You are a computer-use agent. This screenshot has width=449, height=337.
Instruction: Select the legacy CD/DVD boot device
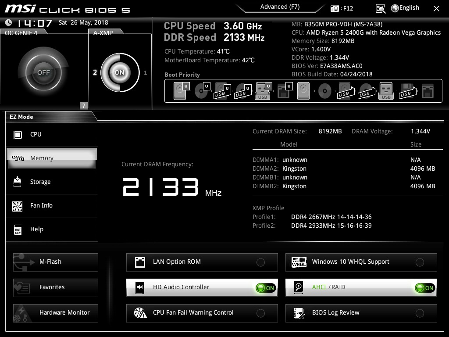click(x=325, y=91)
